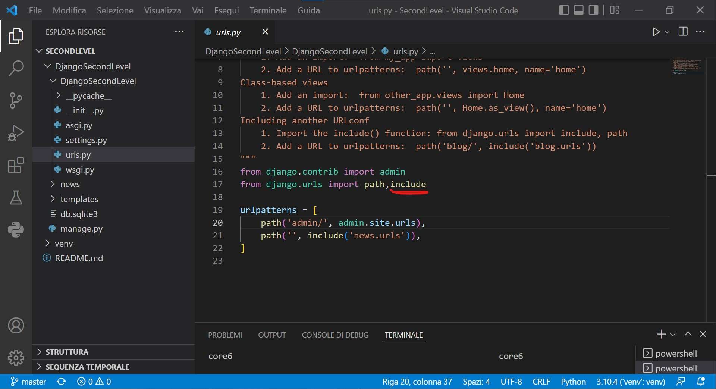Select the second powershell terminal
This screenshot has width=716, height=389.
[x=675, y=368]
